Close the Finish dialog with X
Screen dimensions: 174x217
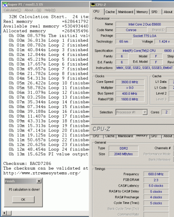39,181
